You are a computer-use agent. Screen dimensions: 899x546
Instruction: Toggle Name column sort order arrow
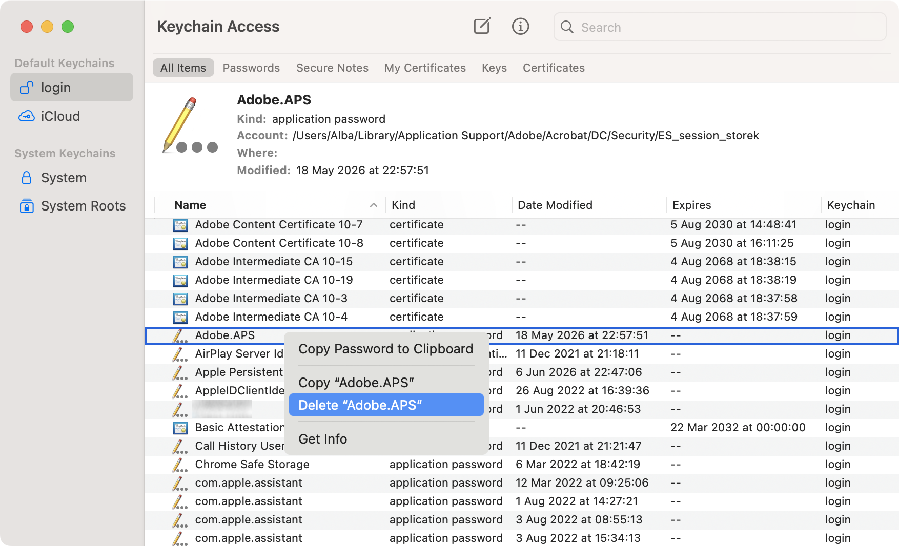click(374, 205)
